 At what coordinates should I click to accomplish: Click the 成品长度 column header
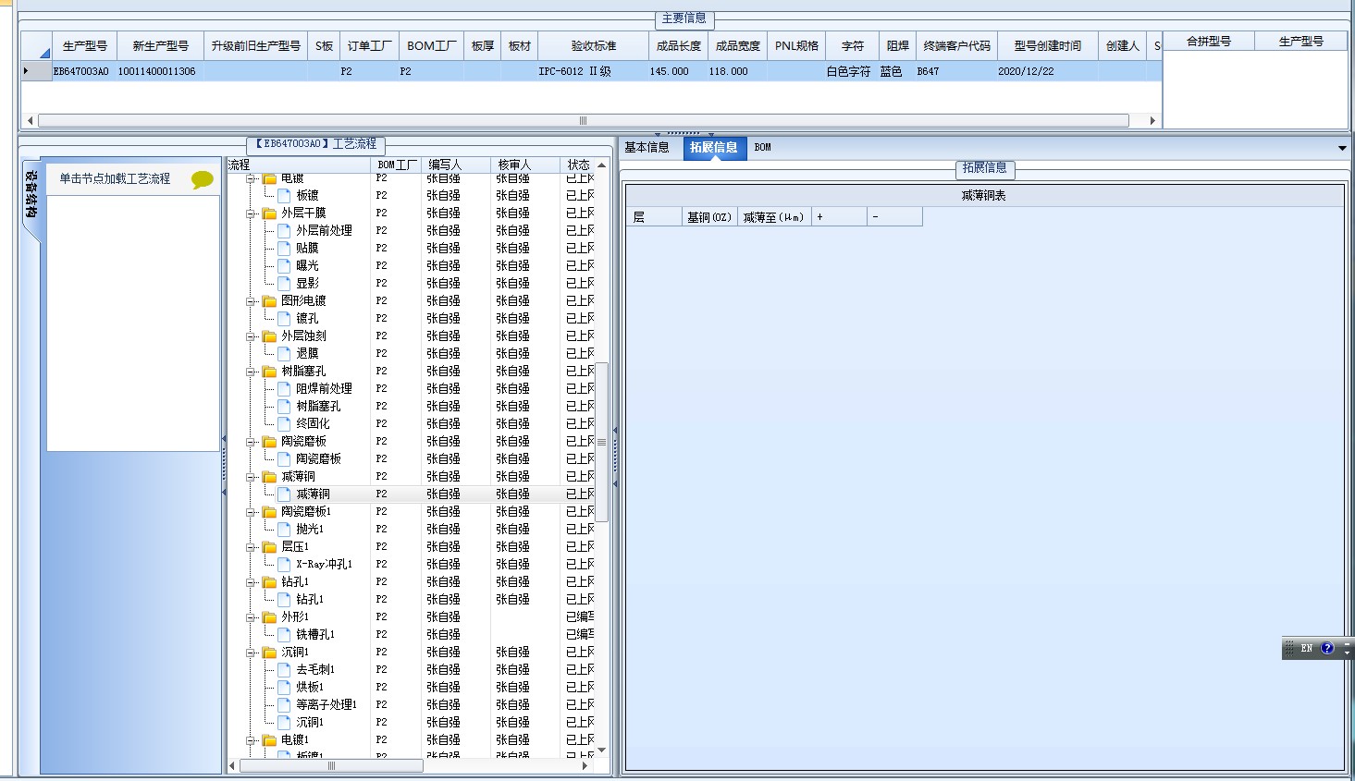679,46
